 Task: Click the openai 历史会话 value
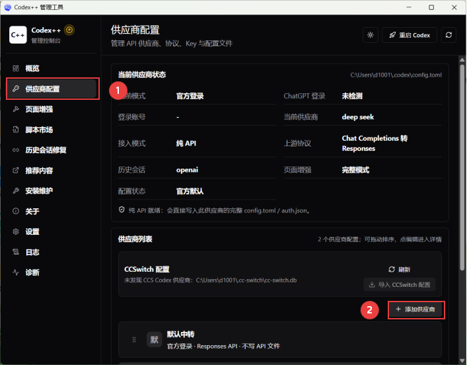(x=187, y=170)
